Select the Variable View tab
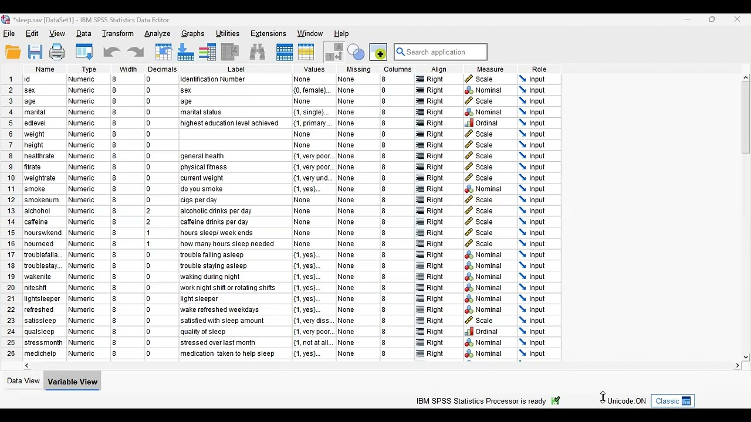This screenshot has width=751, height=422. coord(73,382)
